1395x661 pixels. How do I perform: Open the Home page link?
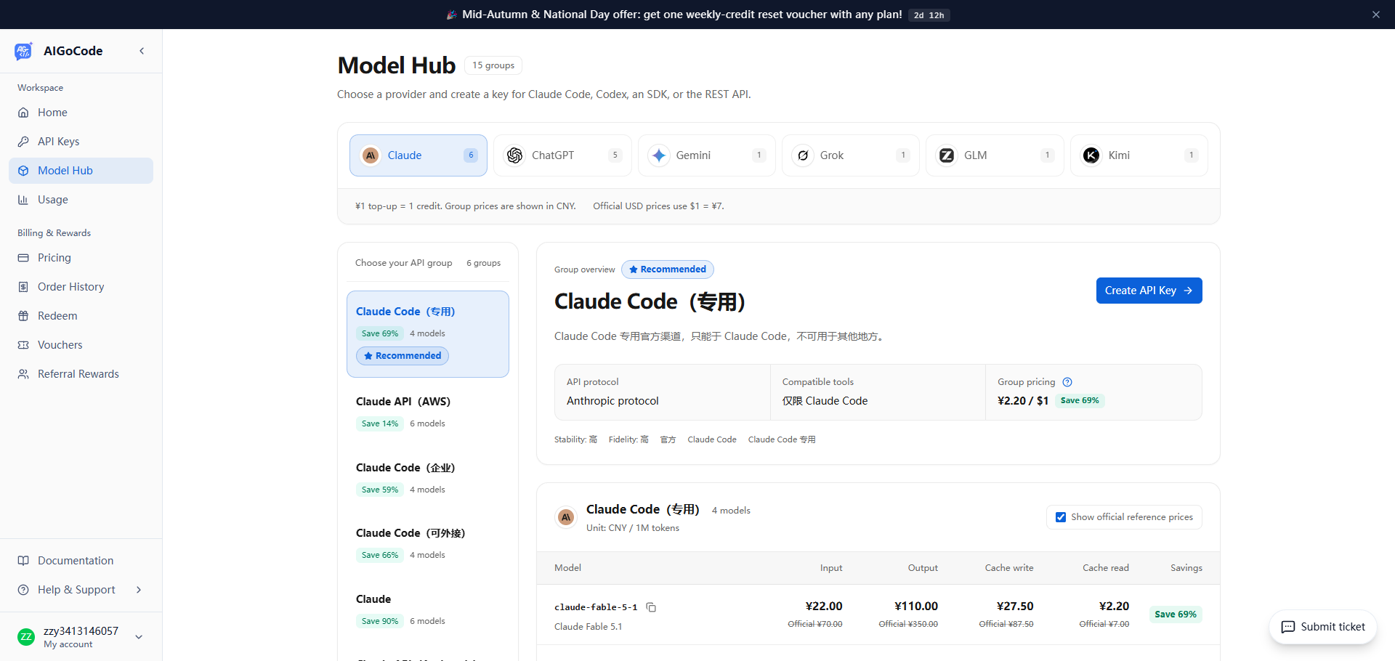81,113
